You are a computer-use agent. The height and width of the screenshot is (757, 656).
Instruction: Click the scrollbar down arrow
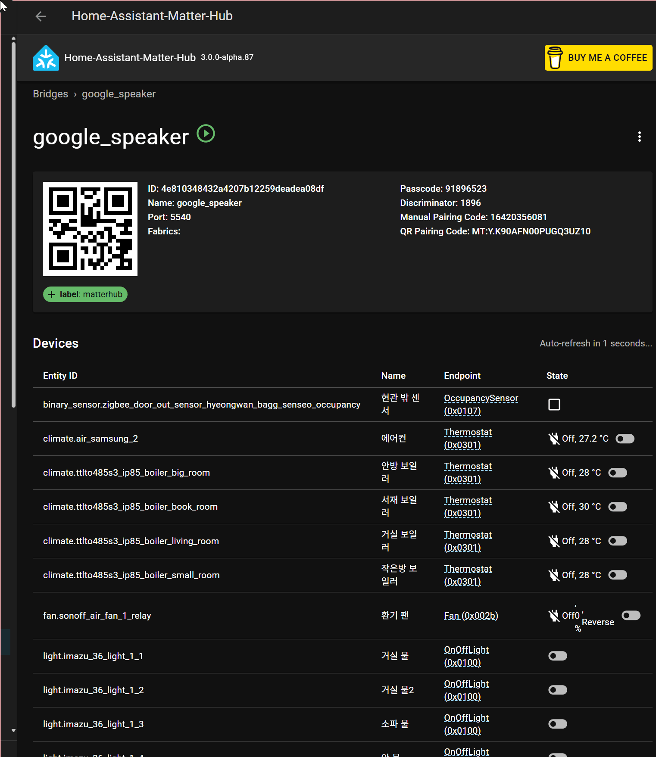click(x=13, y=731)
